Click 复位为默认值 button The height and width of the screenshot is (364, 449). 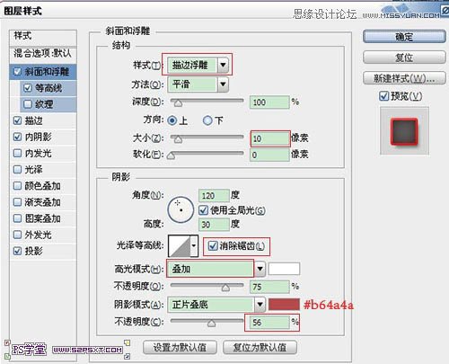(x=260, y=348)
